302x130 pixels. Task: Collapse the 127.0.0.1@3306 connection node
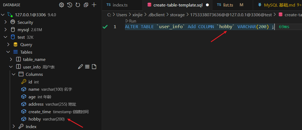(x=4, y=15)
